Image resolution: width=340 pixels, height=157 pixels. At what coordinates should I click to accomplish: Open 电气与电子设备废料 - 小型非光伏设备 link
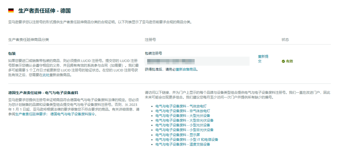click(185, 130)
